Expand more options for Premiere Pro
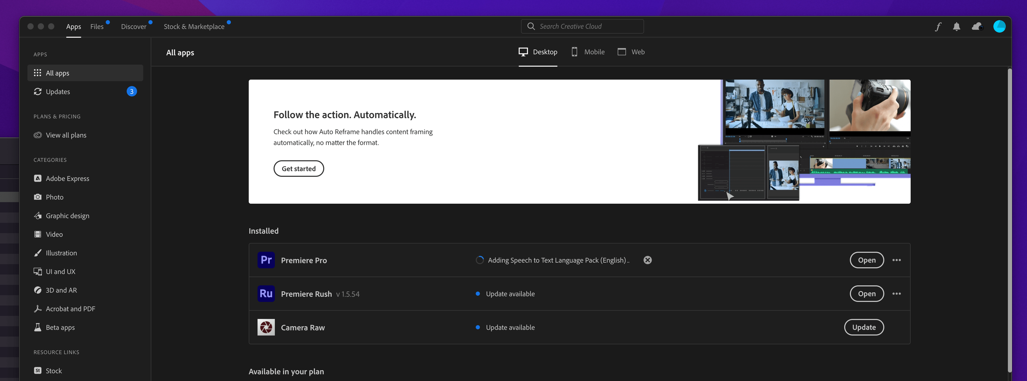1027x381 pixels. tap(897, 260)
